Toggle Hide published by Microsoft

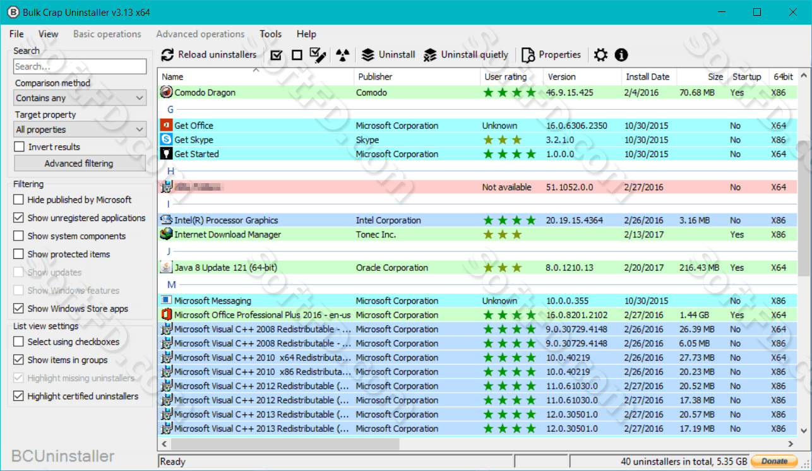pyautogui.click(x=18, y=200)
